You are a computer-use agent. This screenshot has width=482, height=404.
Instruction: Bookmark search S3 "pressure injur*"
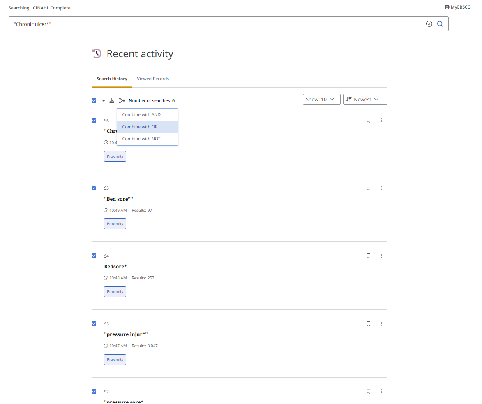coord(368,324)
